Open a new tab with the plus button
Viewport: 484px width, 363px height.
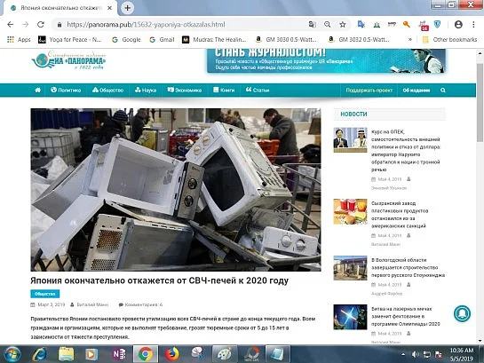click(x=128, y=8)
